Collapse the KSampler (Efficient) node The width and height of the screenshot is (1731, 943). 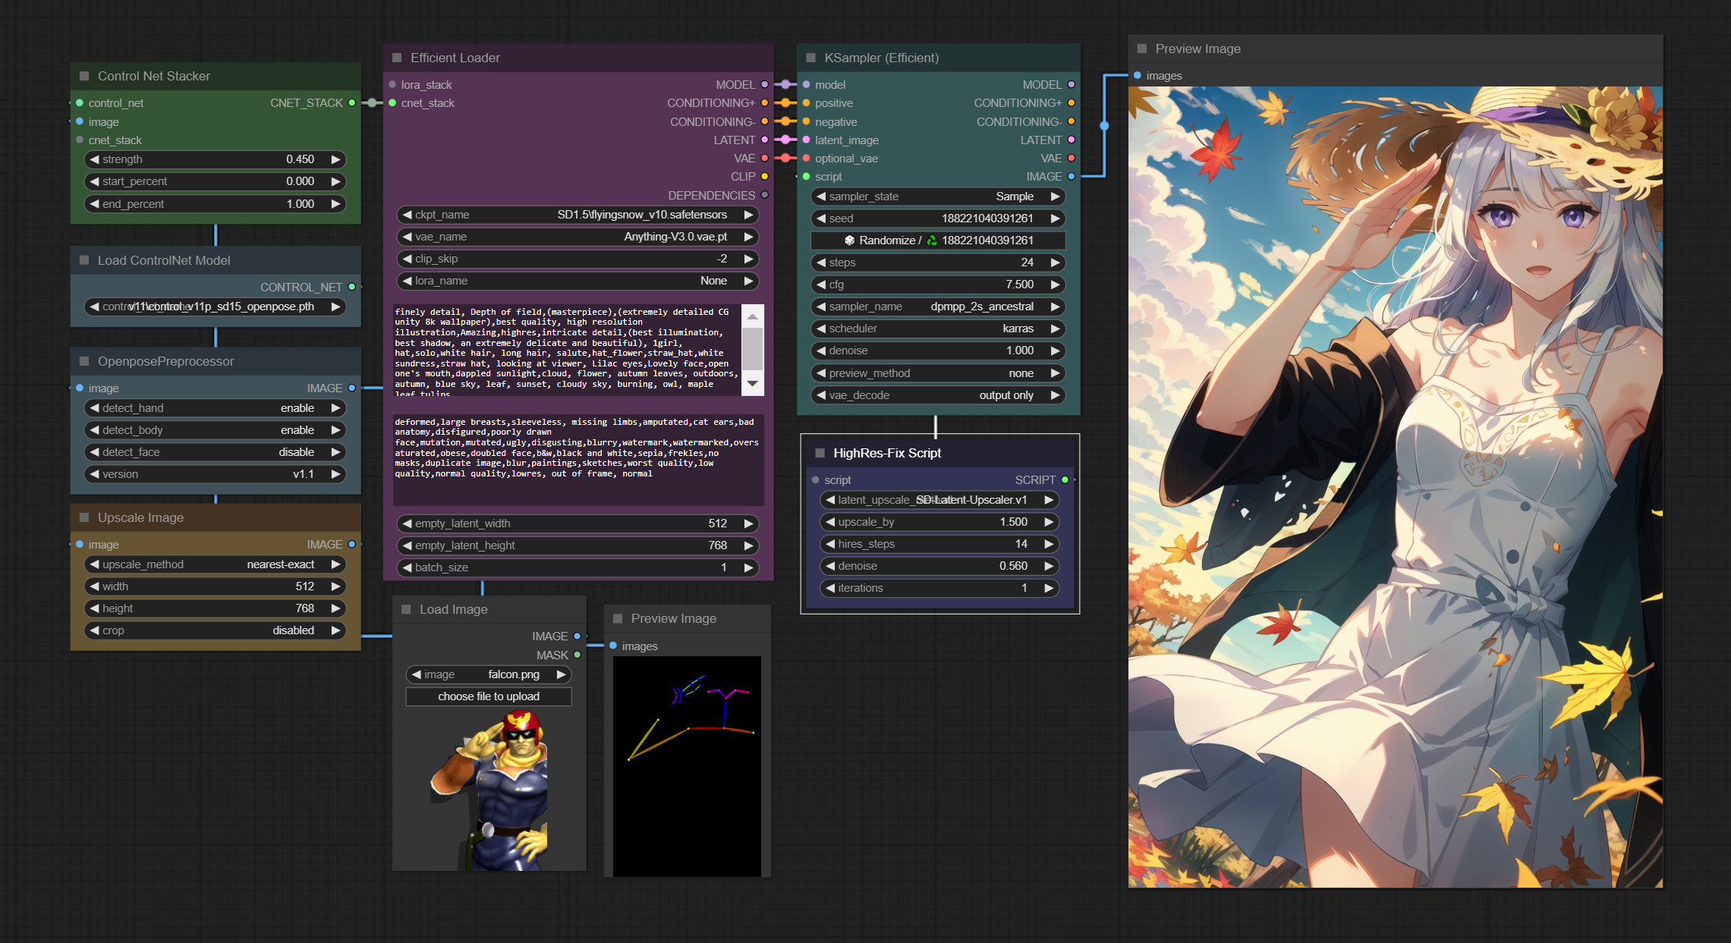click(810, 58)
